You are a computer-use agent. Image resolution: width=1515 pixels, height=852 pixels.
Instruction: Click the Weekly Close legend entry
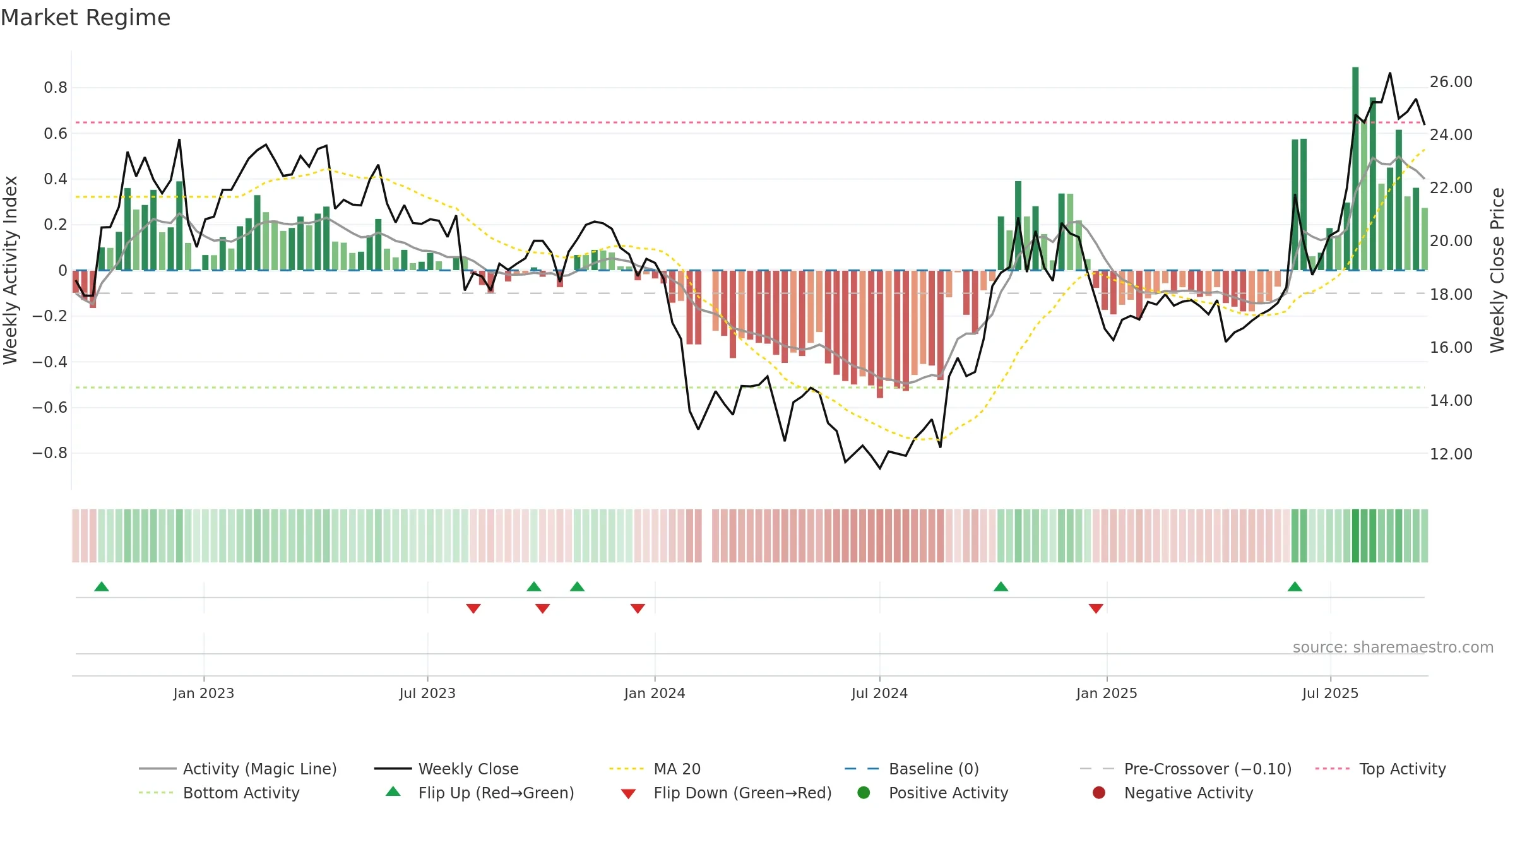(x=446, y=769)
